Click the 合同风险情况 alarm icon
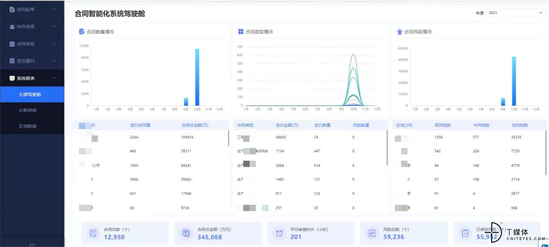 (x=400, y=32)
